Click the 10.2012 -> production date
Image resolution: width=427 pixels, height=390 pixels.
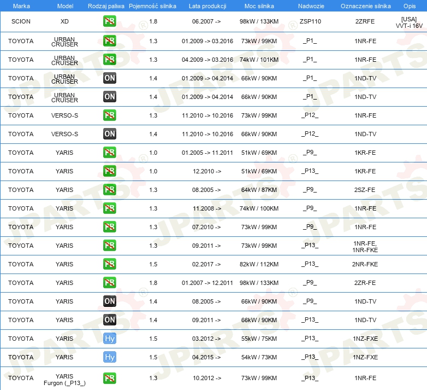click(x=207, y=378)
